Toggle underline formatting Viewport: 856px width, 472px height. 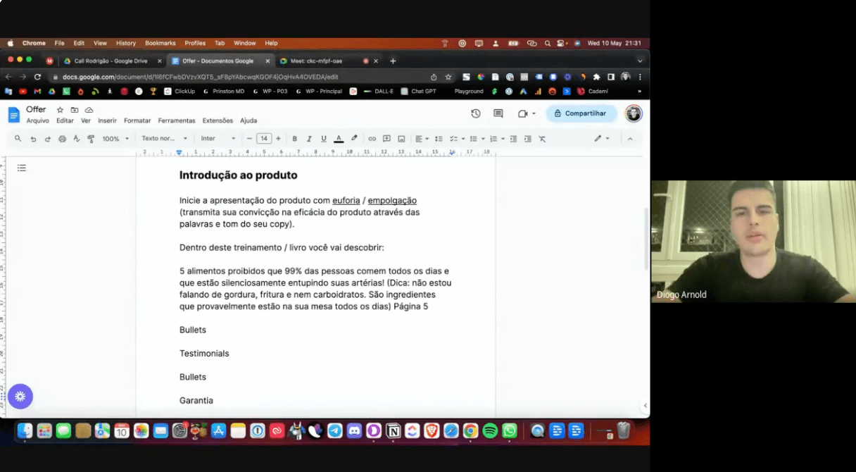coord(324,139)
